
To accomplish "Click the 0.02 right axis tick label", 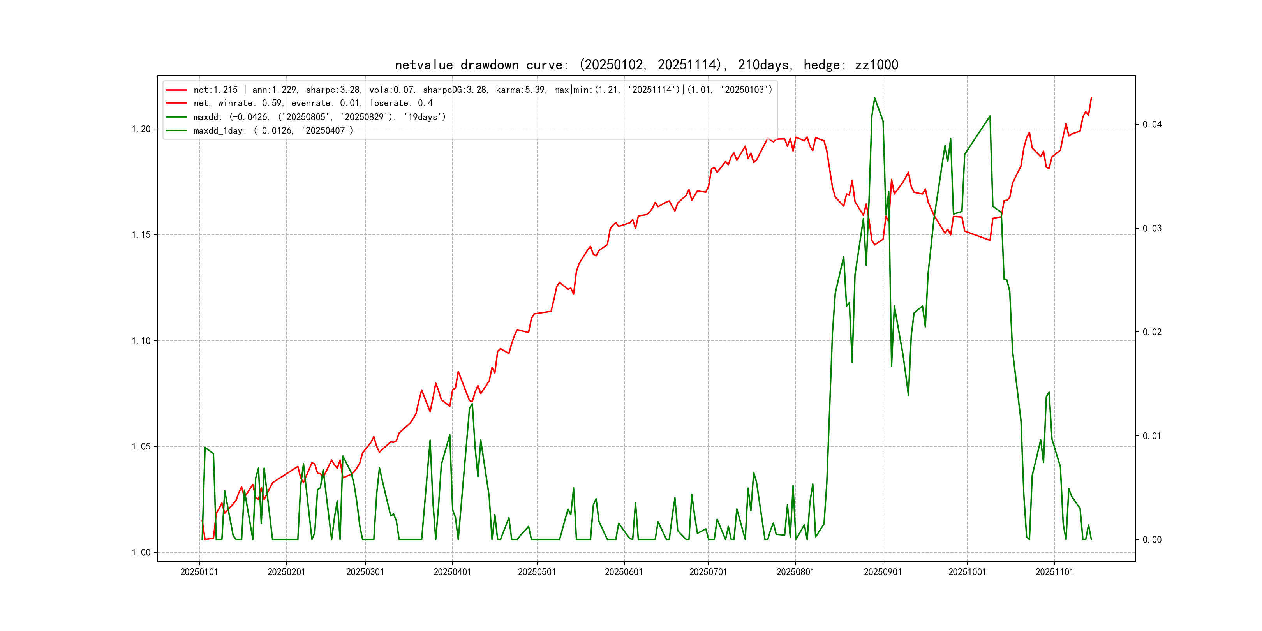I will [x=1152, y=332].
